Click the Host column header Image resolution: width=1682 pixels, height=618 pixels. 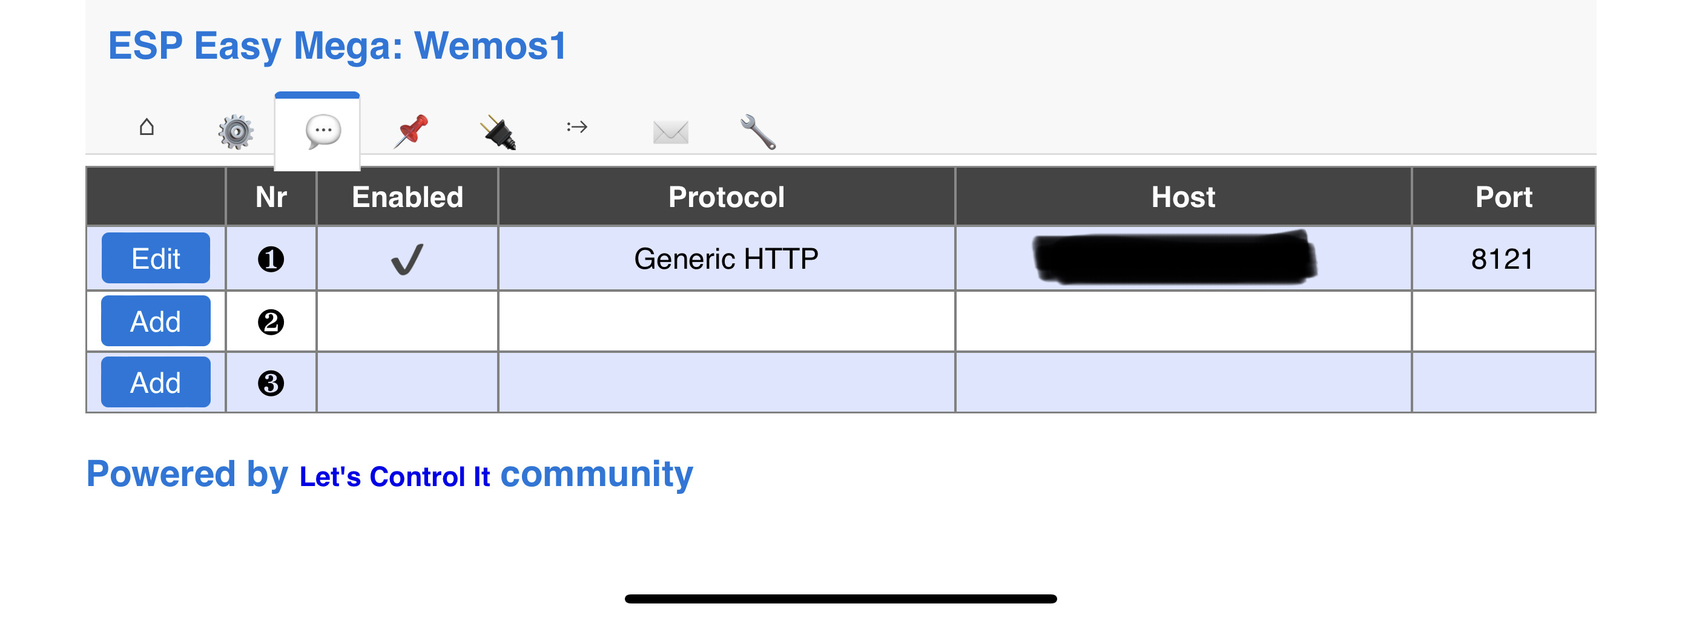tap(1182, 197)
